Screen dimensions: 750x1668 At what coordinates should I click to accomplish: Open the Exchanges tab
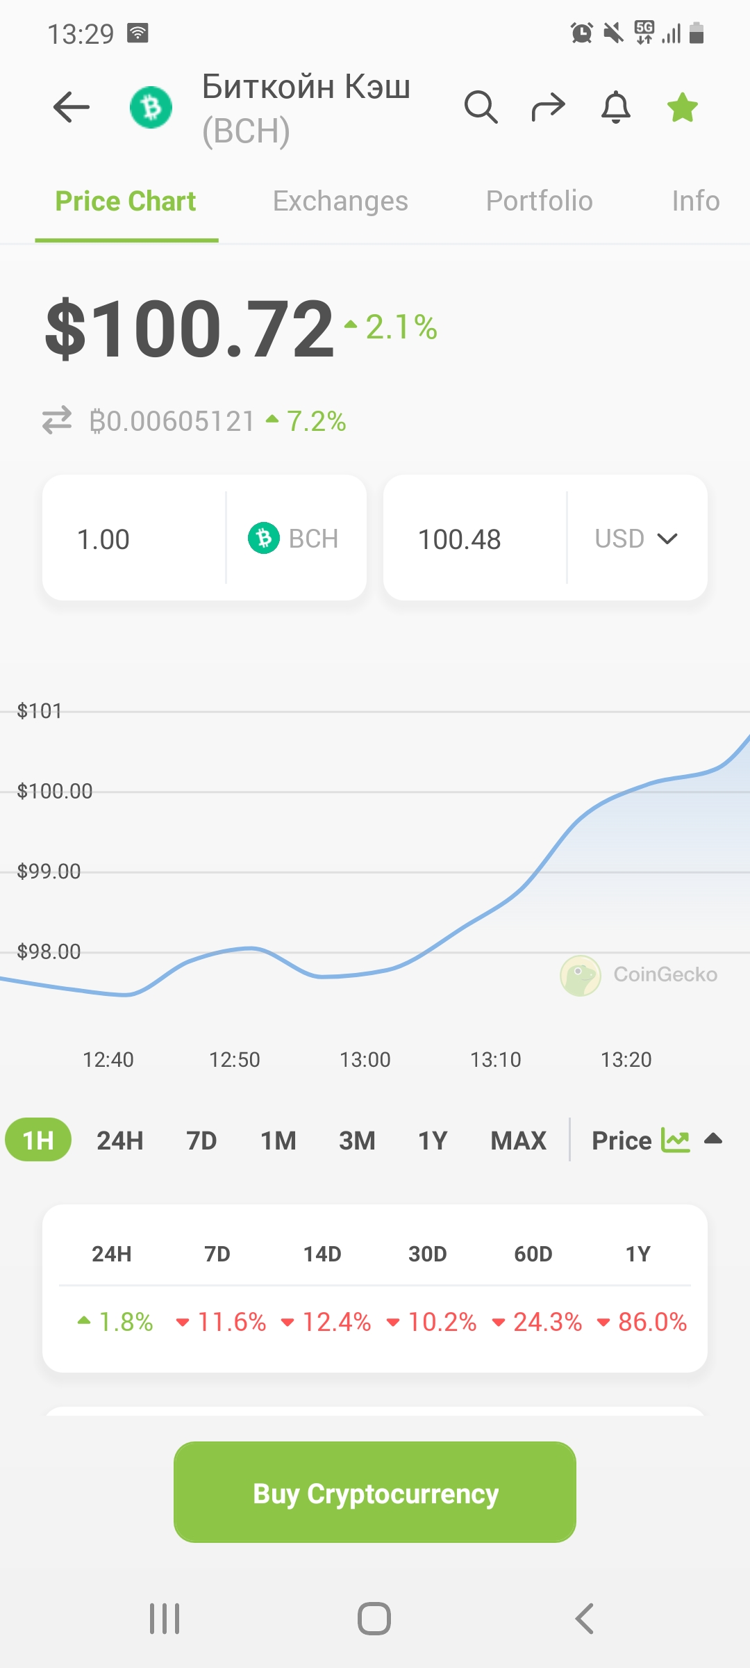(340, 201)
